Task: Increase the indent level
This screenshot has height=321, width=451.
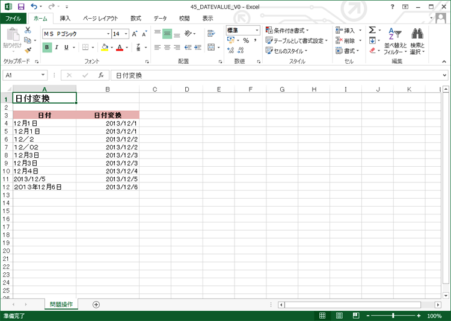Action: [198, 47]
